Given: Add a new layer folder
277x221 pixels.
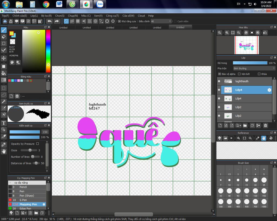Looking at the screenshot, I should [x=245, y=125].
